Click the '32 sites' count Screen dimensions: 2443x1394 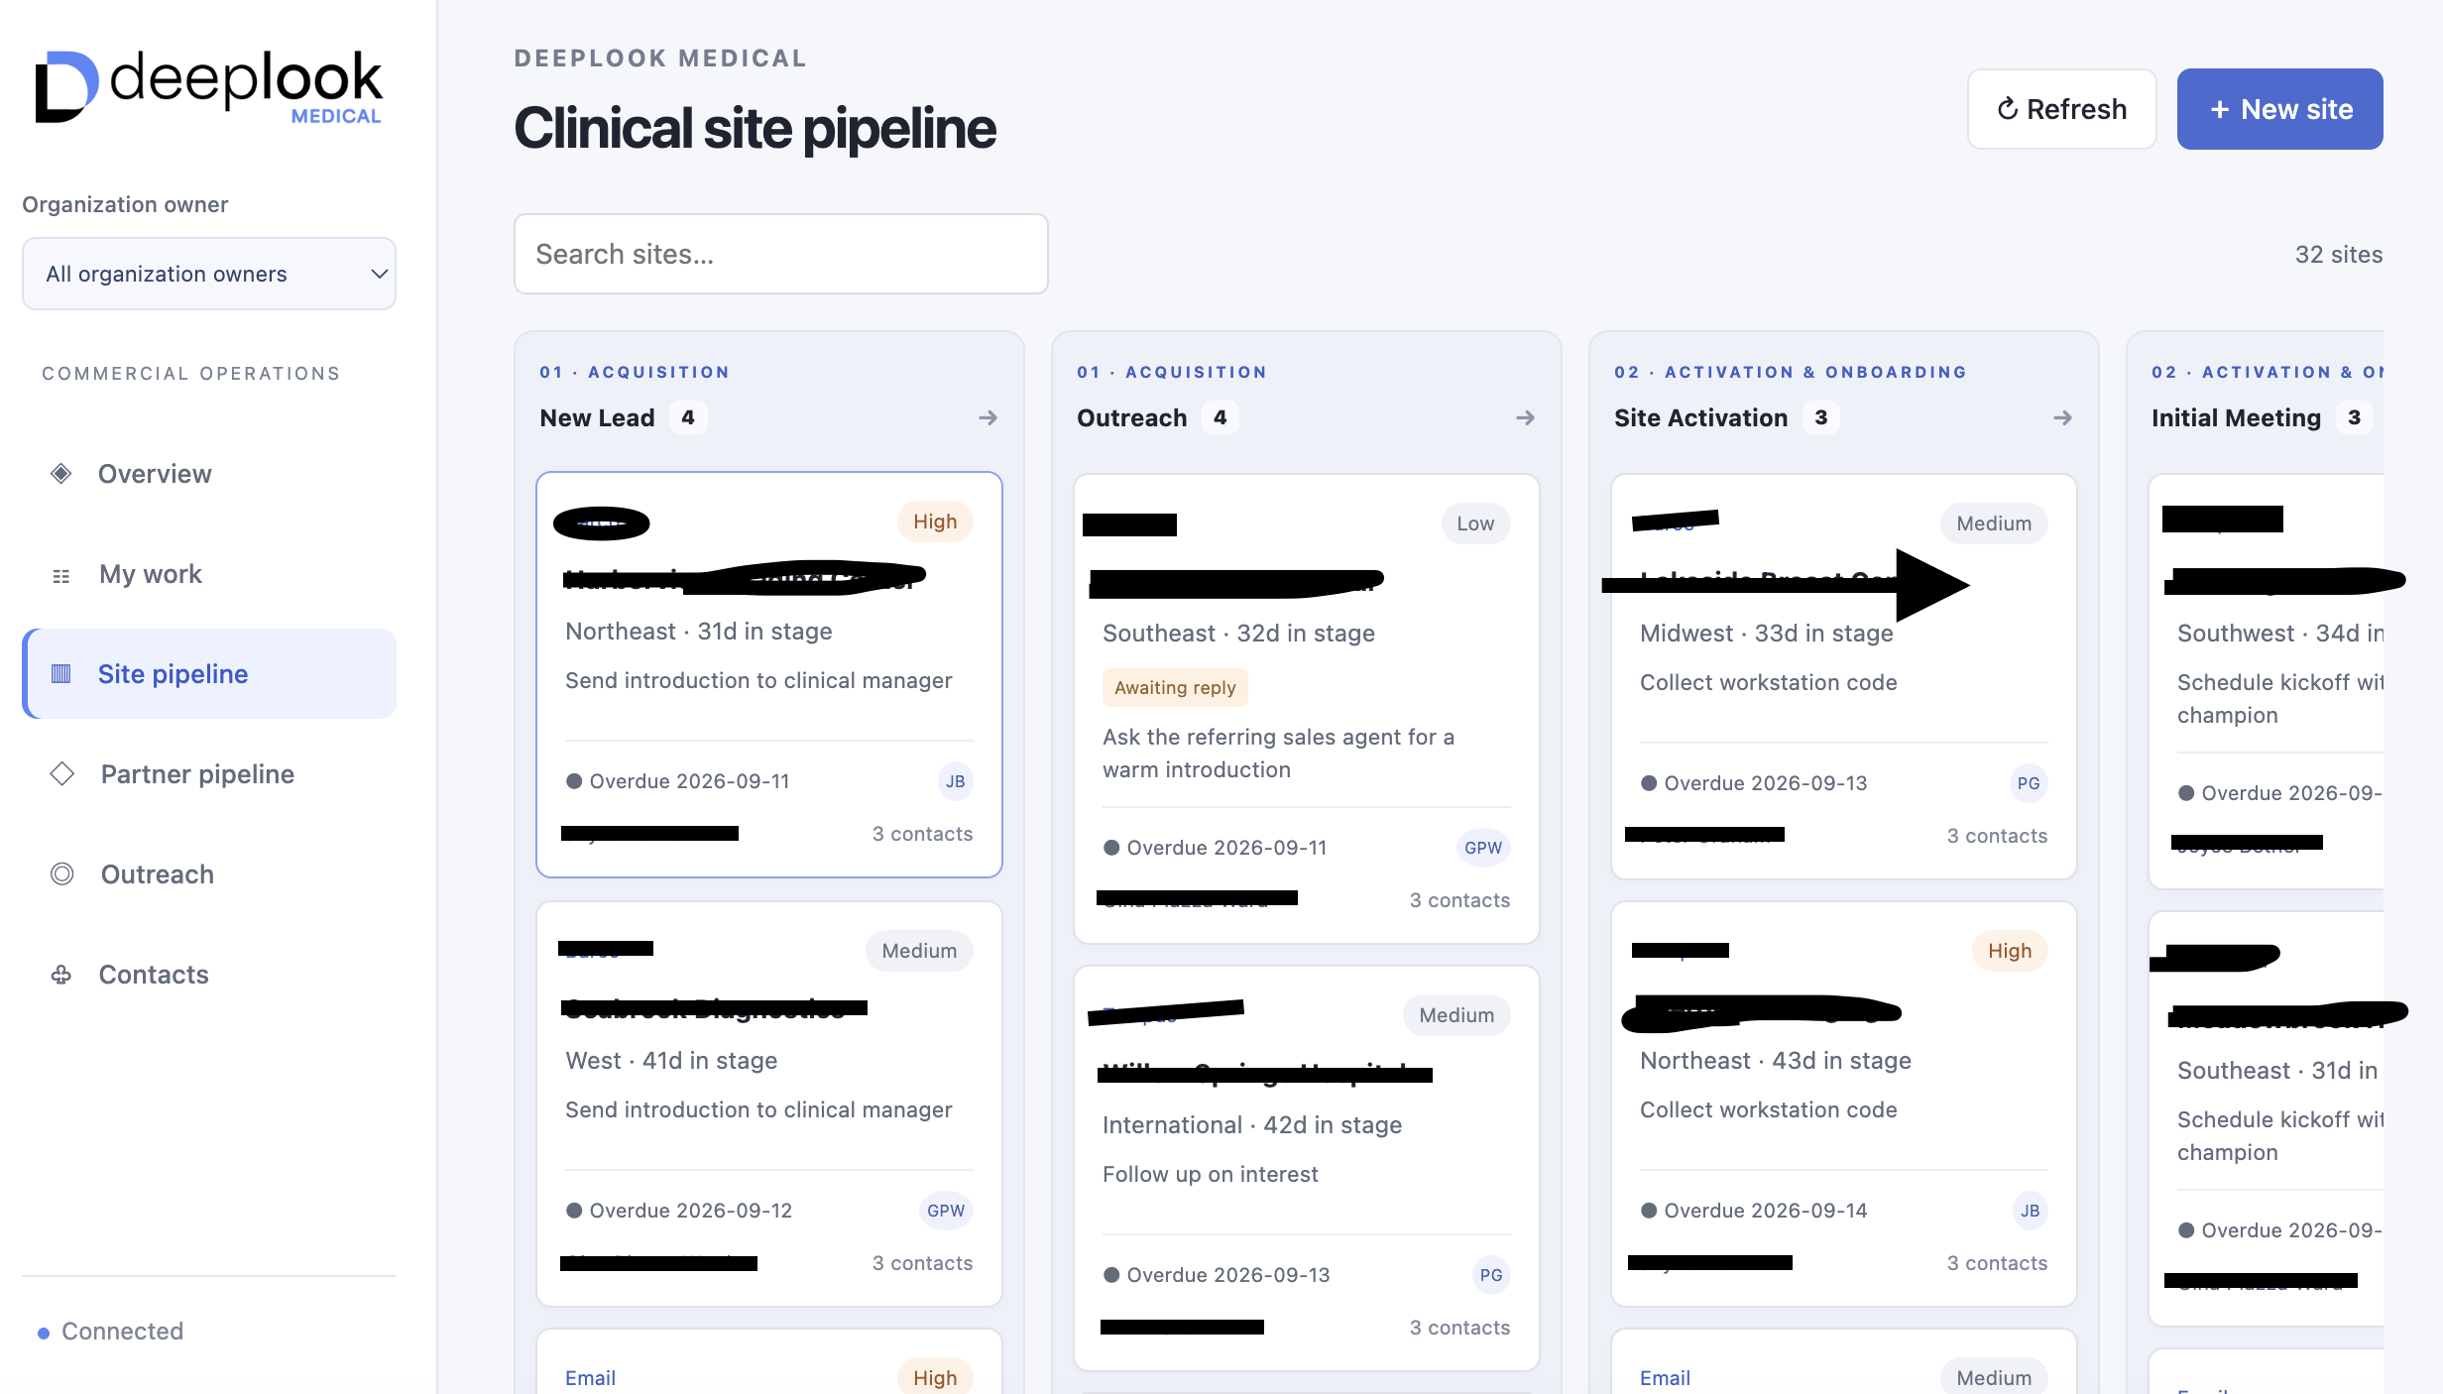pyautogui.click(x=2338, y=255)
